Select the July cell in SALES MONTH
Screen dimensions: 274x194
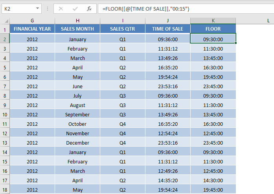[x=77, y=95]
